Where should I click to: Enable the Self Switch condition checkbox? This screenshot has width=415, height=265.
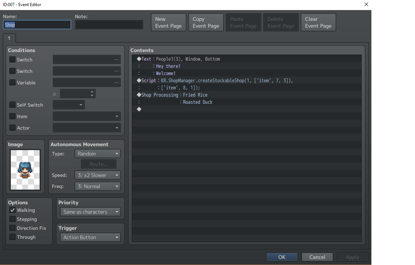(13, 105)
